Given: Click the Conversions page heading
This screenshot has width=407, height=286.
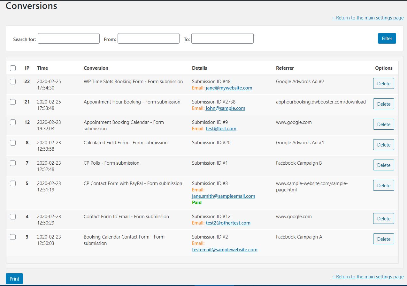Looking at the screenshot, I should point(31,6).
